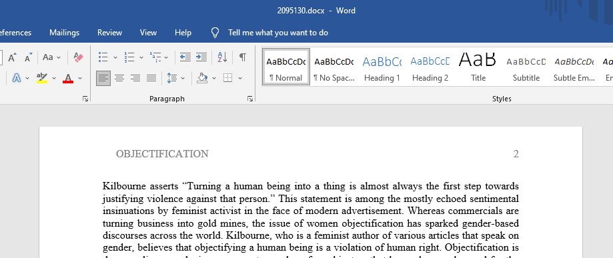Center align the text
Image resolution: width=613 pixels, height=258 pixels.
(x=119, y=78)
